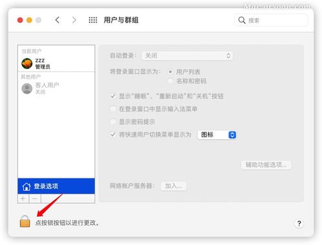Click the 辅助功能选项... button

pos(266,165)
